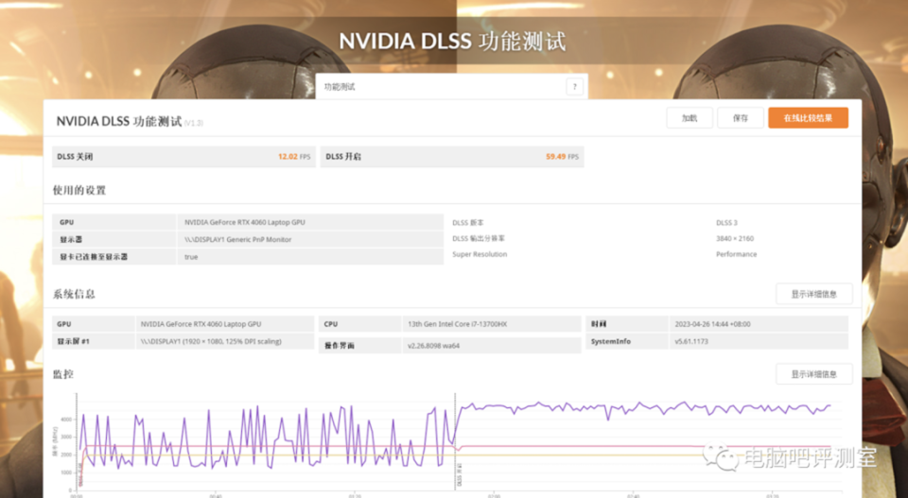Select the DLSS 开启 59.49 FPS result
Screen dimensions: 908x498
(x=452, y=157)
